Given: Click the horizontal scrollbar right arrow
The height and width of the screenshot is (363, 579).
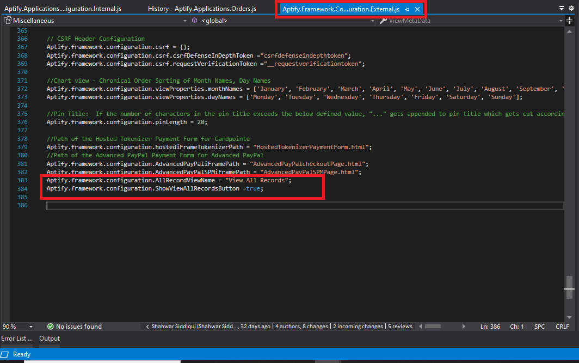Looking at the screenshot, I should pos(464,327).
